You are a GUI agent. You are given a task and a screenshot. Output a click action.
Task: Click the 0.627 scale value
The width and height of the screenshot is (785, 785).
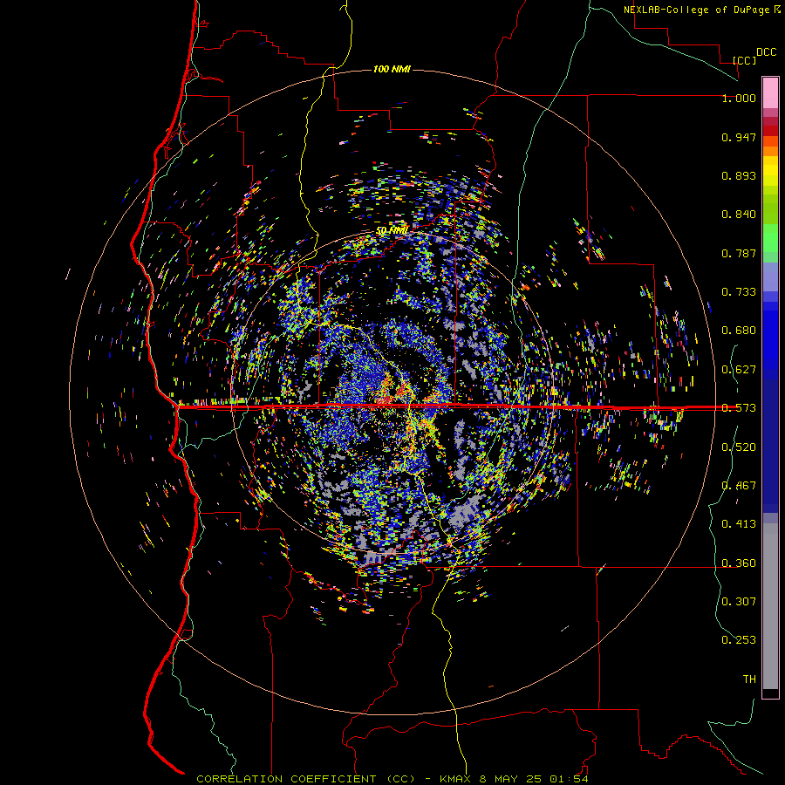(739, 370)
